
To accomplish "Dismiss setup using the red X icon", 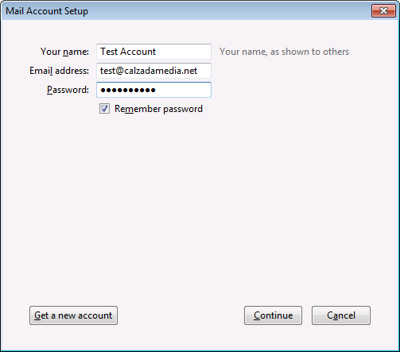I will pyautogui.click(x=383, y=11).
